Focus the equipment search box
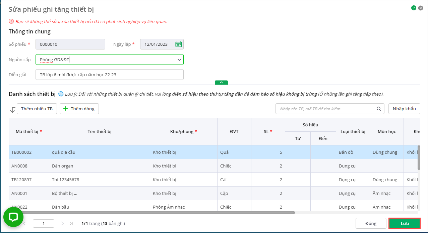Image resolution: width=428 pixels, height=233 pixels. (325, 109)
